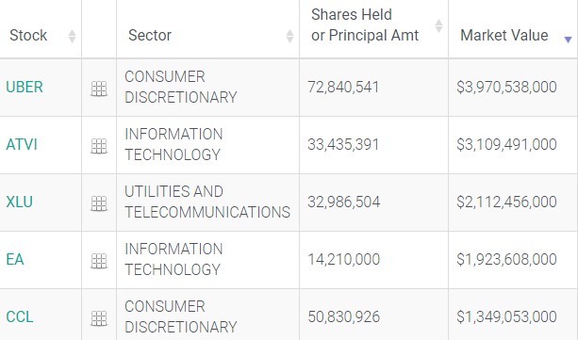This screenshot has height=340, width=578.
Task: Open the XLU stock link
Action: tap(19, 202)
